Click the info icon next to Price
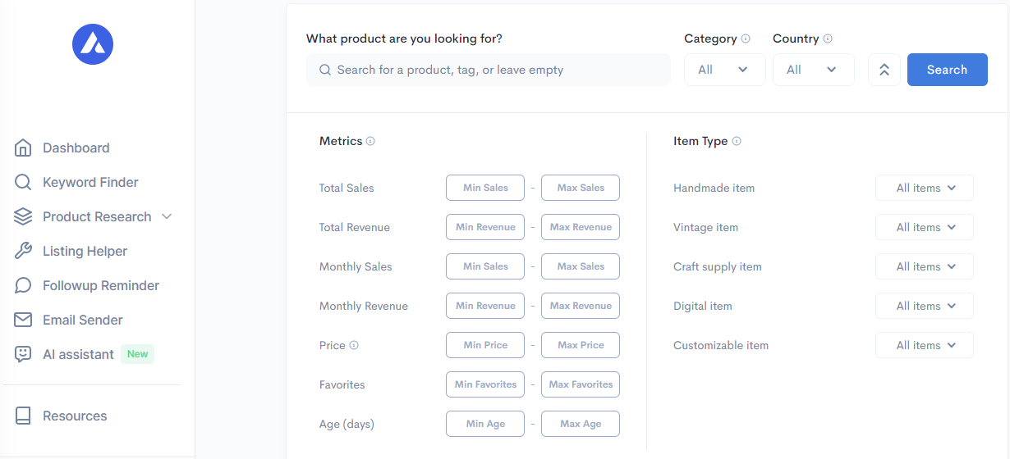The image size is (1010, 459). click(354, 345)
